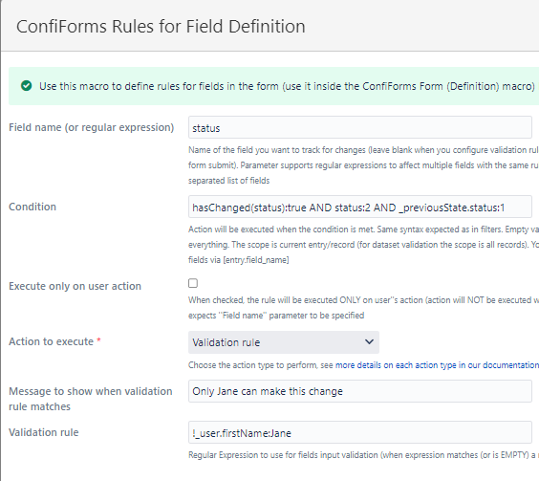Click the green checkmark icon in info banner

pyautogui.click(x=26, y=86)
